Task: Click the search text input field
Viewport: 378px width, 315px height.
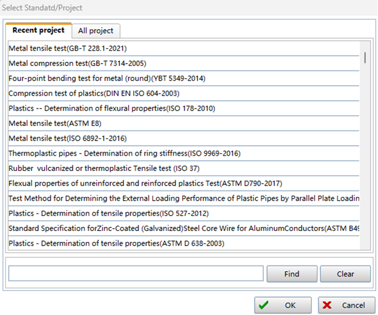Action: point(136,274)
